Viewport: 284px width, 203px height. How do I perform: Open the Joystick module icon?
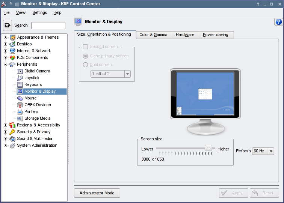[x=20, y=78]
